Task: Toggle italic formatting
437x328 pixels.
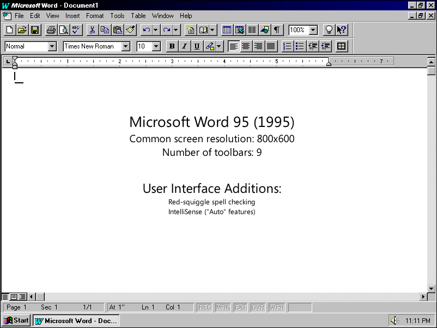Action: point(184,46)
